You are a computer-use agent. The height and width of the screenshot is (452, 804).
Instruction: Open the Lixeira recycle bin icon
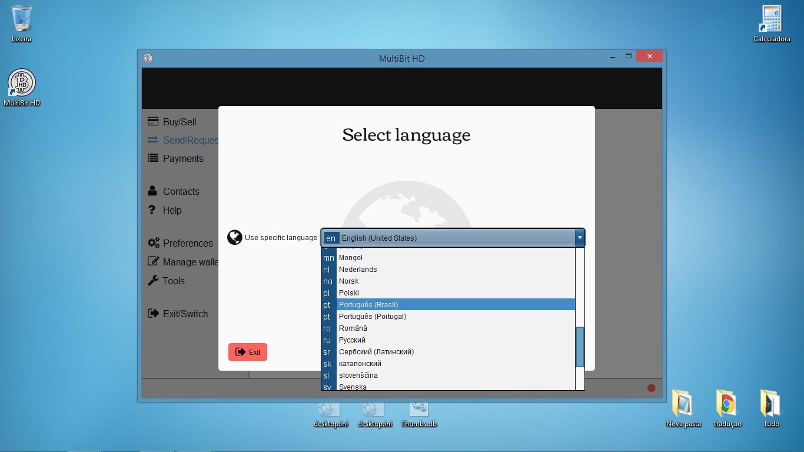click(x=22, y=19)
